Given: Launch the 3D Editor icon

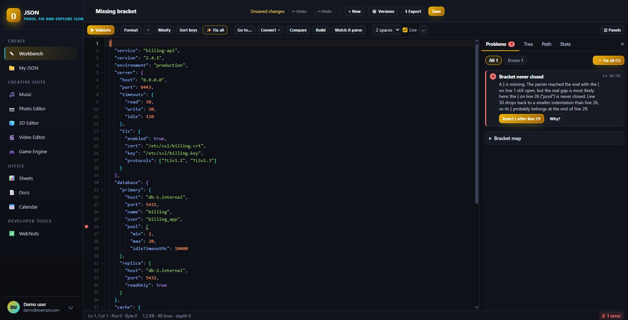Looking at the screenshot, I should (12, 123).
